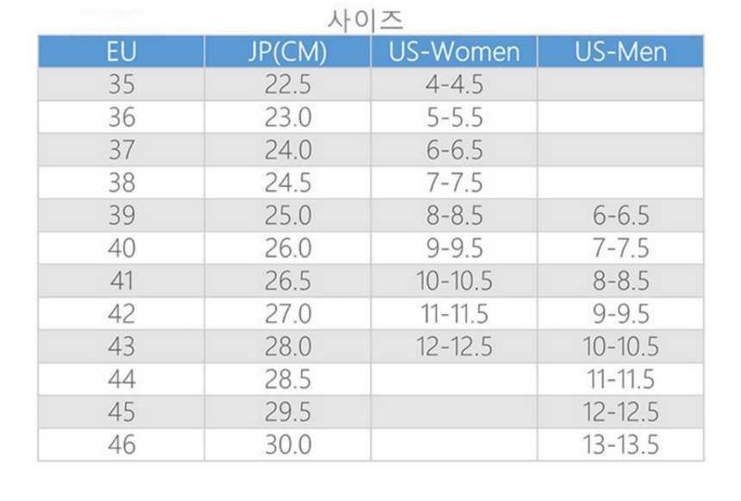
Task: Click the JP(CM) column header
Action: (288, 52)
